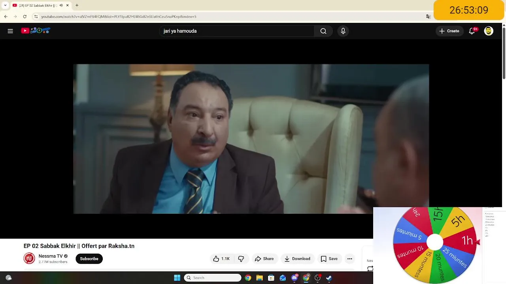This screenshot has height=284, width=506.
Task: Open File Explorer from the taskbar
Action: click(259, 278)
